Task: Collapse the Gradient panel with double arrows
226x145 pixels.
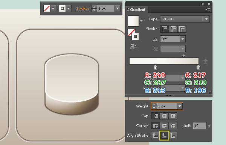Action: pyautogui.click(x=203, y=4)
